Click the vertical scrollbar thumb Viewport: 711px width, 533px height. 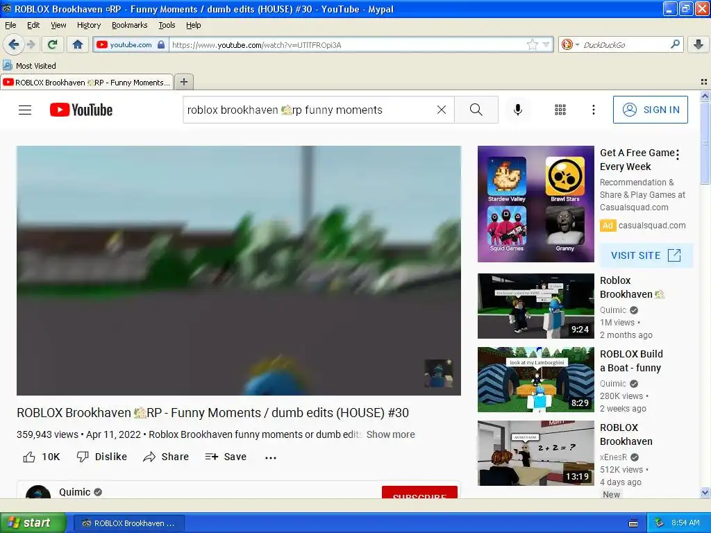pos(705,143)
